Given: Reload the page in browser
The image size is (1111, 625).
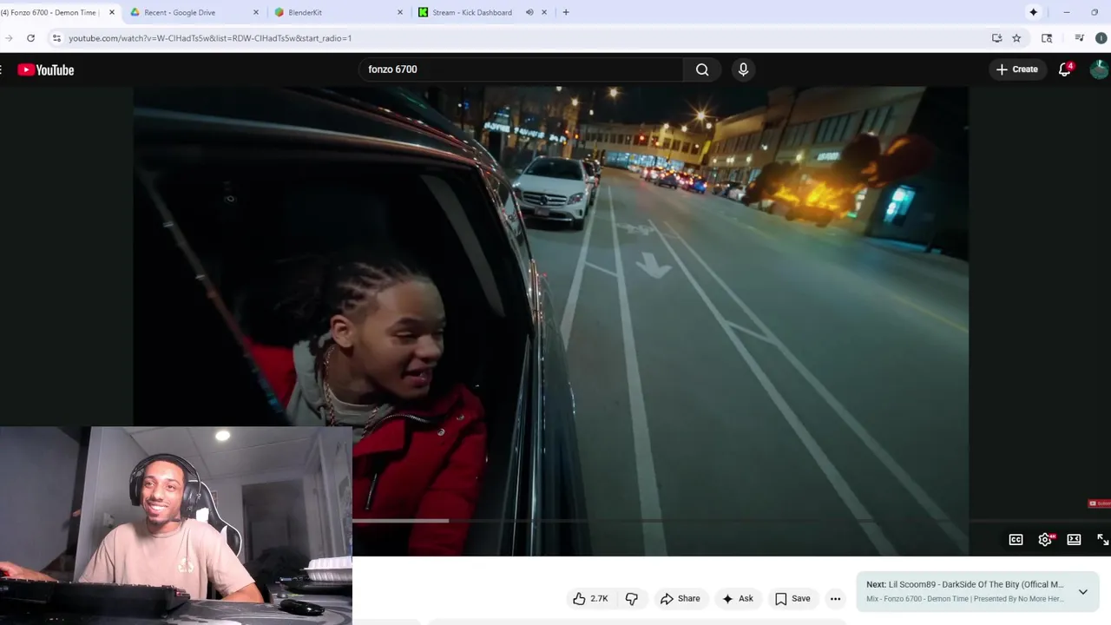Looking at the screenshot, I should click(30, 38).
